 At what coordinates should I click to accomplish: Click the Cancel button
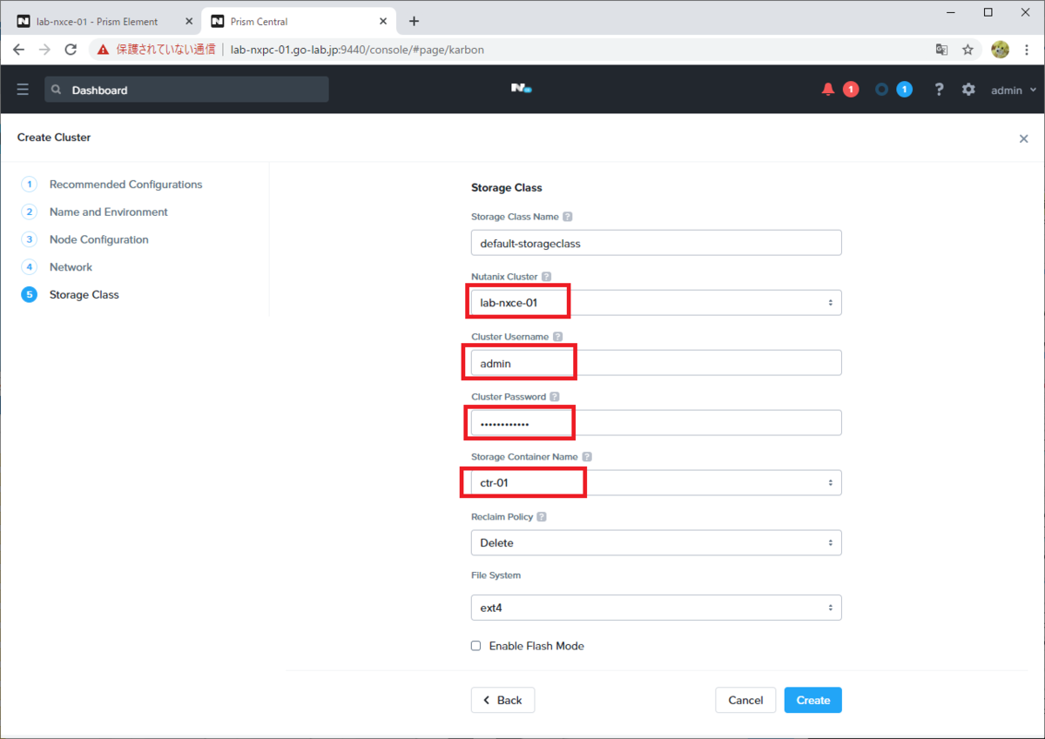coord(745,700)
